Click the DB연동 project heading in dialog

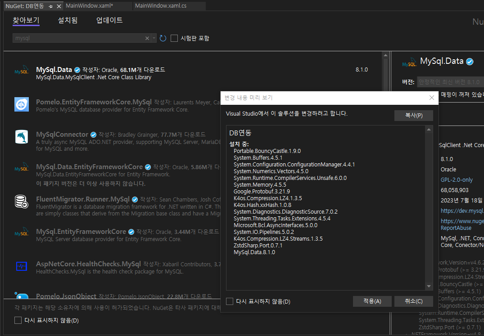click(240, 133)
